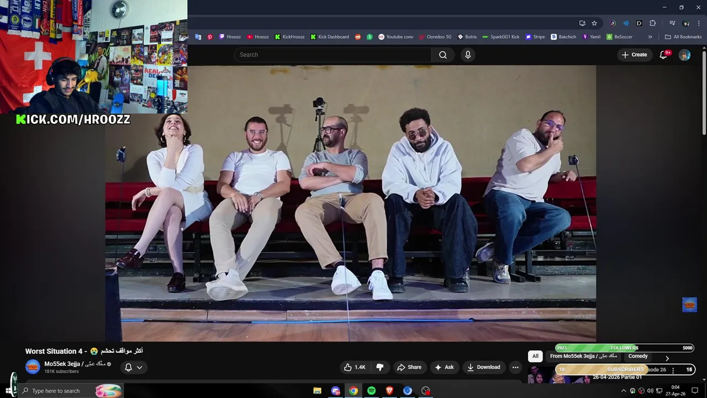Show hidden system tray icons
Image resolution: width=707 pixels, height=398 pixels.
[x=624, y=391]
